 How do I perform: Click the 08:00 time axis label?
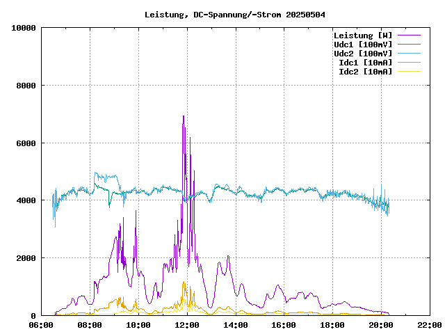(x=90, y=325)
